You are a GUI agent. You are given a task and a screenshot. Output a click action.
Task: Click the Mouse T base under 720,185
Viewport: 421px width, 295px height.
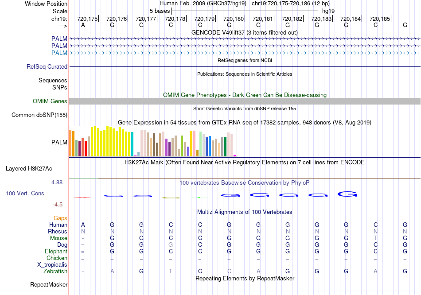(375, 238)
